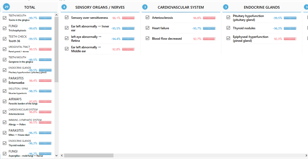Click the SKELETON / SPINE label
Viewport: 308px width, 159px height.
18,89
